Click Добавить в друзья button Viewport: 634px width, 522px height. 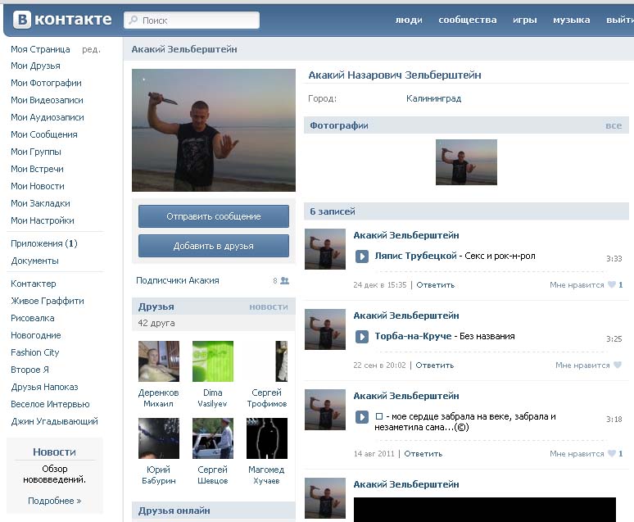tap(214, 246)
